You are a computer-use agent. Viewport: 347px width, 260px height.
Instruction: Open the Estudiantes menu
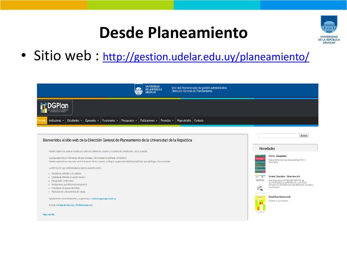pos(75,121)
